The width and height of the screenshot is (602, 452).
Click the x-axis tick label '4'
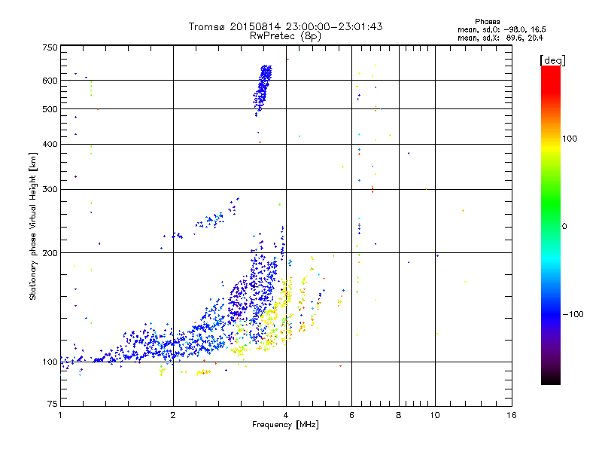[286, 415]
